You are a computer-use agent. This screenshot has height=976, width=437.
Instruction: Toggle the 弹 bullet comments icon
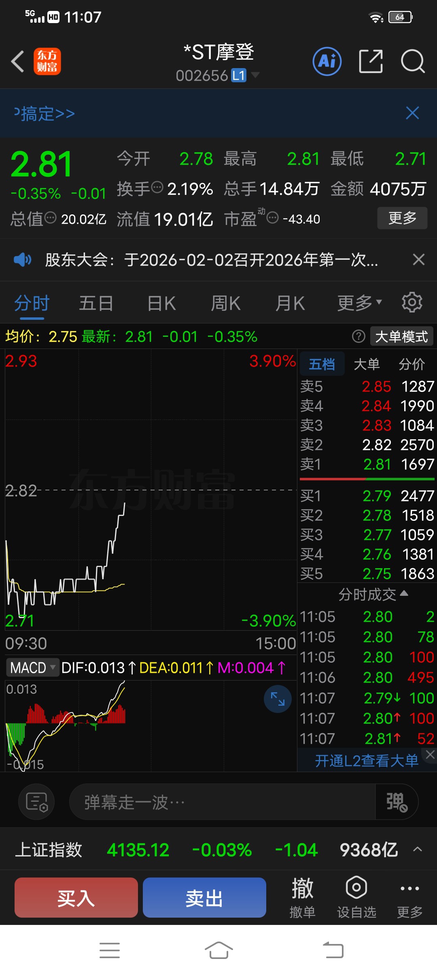click(x=397, y=802)
